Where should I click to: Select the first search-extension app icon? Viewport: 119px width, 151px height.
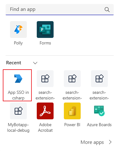45,79
